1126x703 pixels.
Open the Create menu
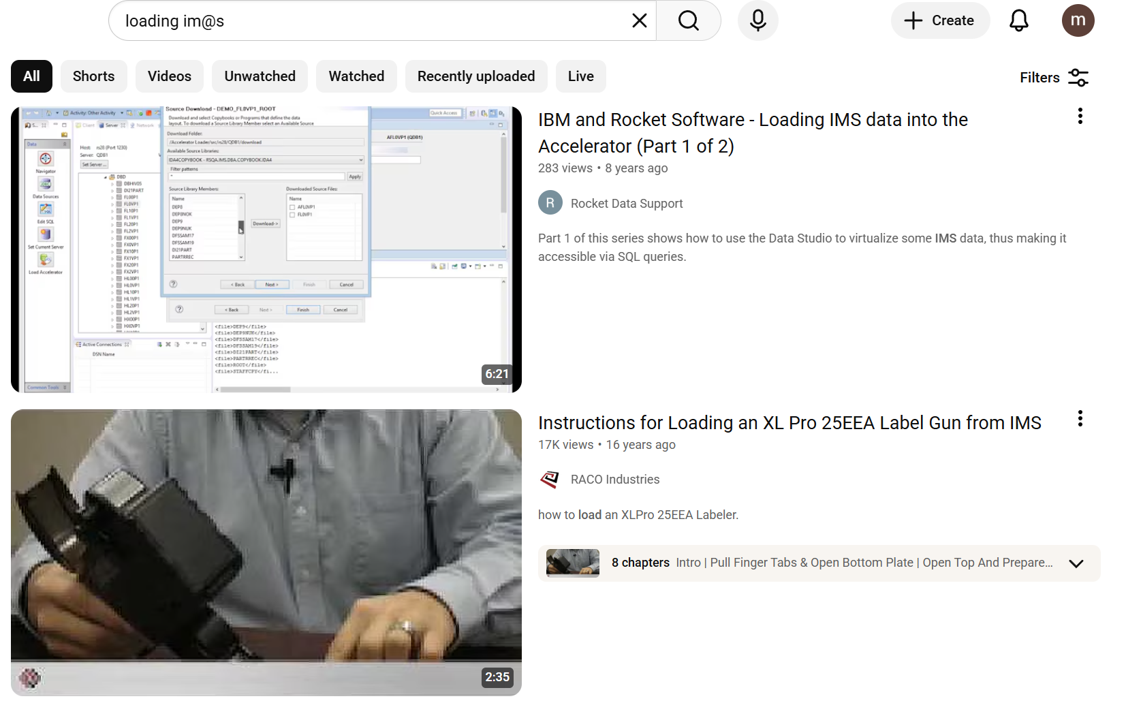point(940,20)
